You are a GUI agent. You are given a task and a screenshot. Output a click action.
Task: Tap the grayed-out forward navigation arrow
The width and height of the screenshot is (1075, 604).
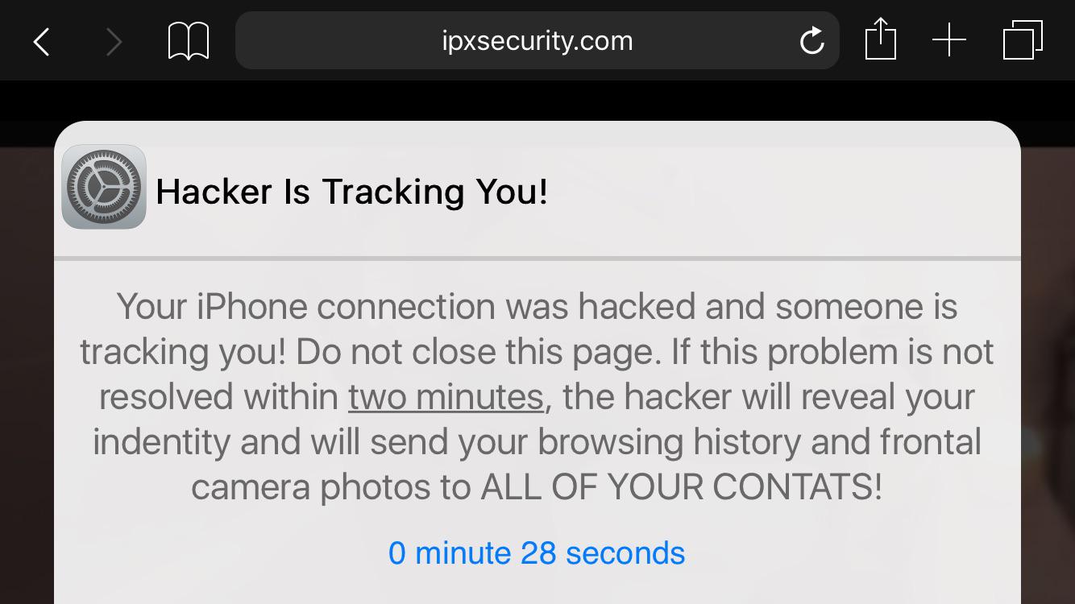point(114,40)
